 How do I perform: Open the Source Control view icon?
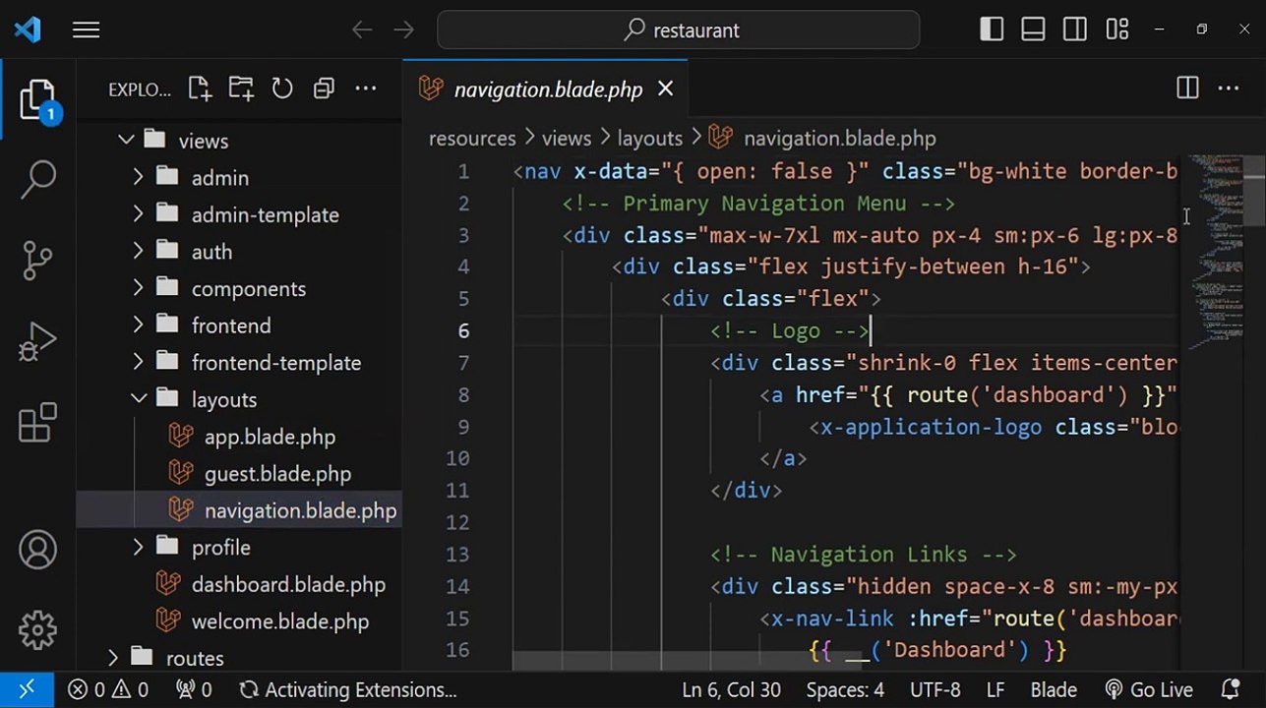point(37,261)
